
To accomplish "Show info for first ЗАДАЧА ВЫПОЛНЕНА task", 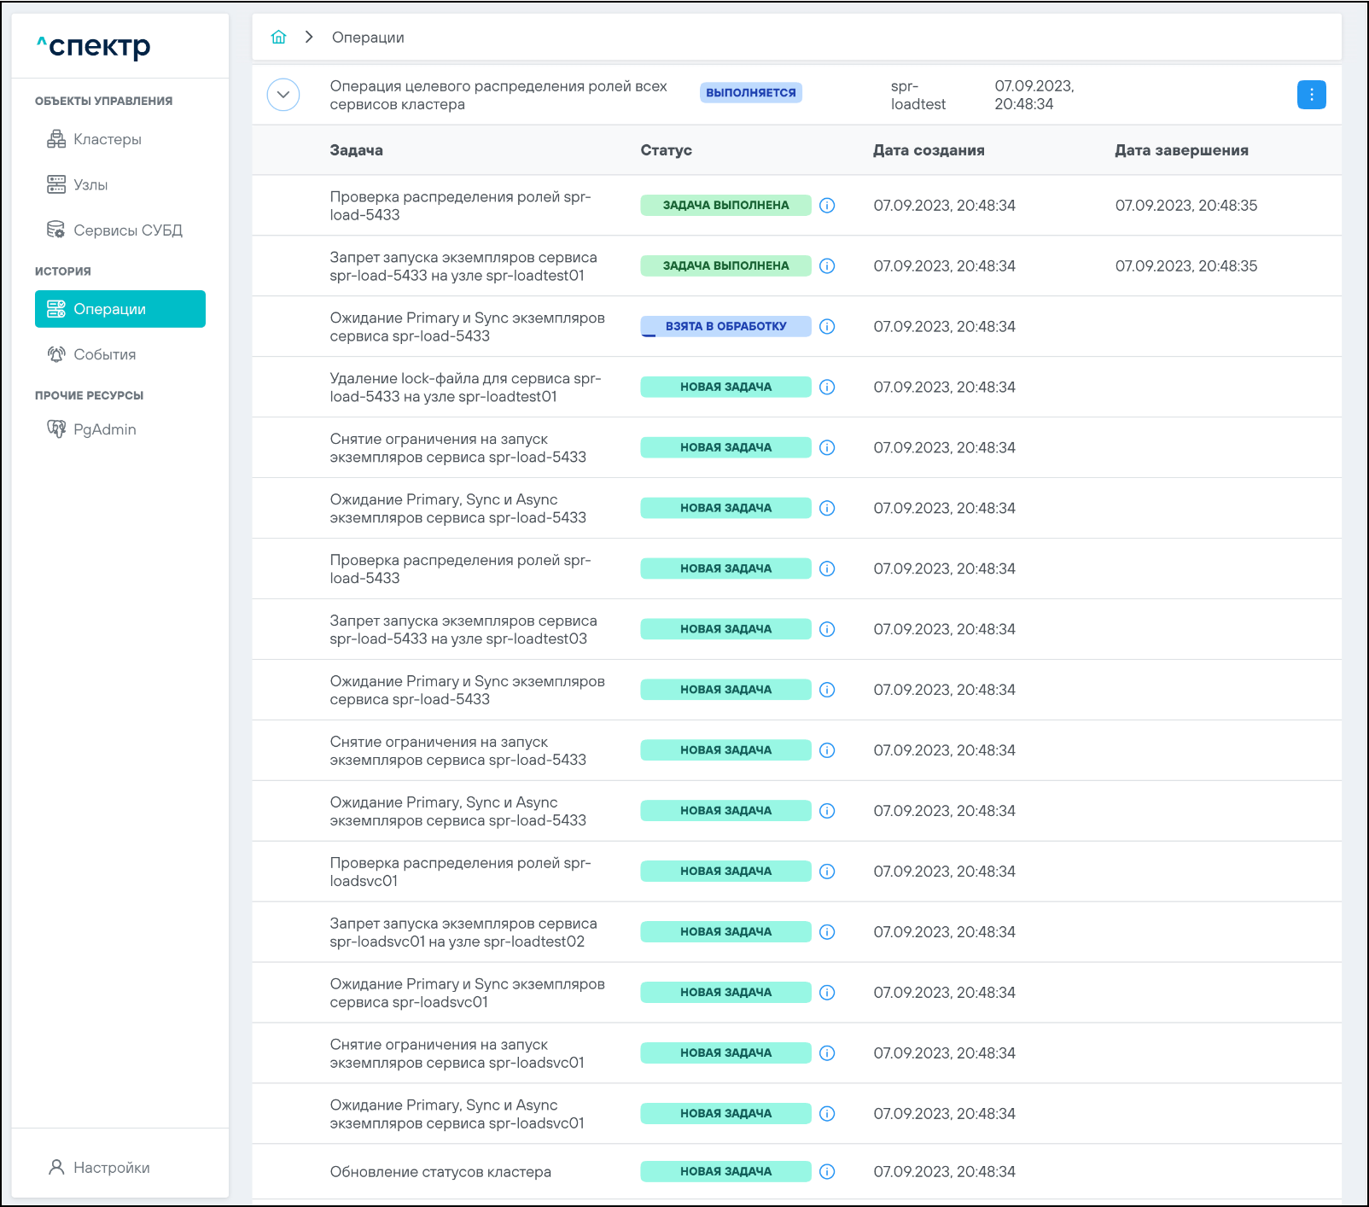I will click(x=827, y=206).
